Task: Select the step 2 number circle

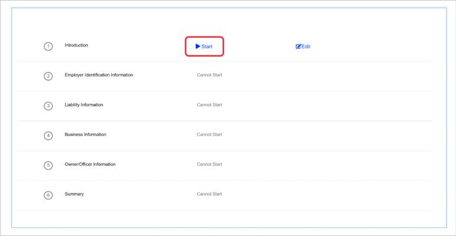Action: pos(48,76)
